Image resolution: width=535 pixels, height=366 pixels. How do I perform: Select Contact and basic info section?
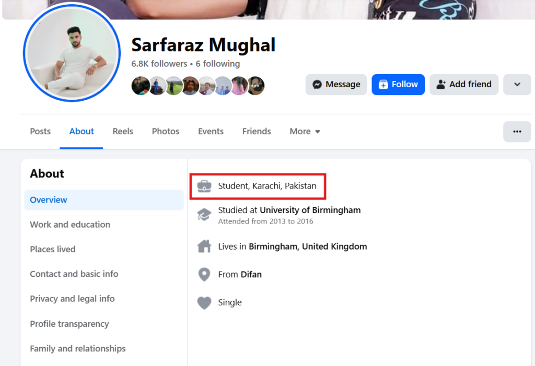pyautogui.click(x=74, y=274)
